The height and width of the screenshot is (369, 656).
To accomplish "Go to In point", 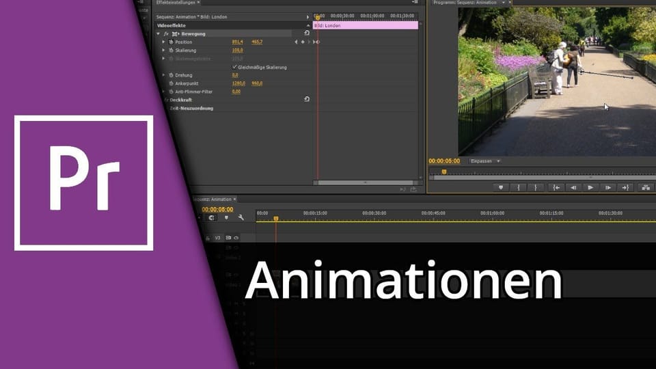I will pos(556,188).
